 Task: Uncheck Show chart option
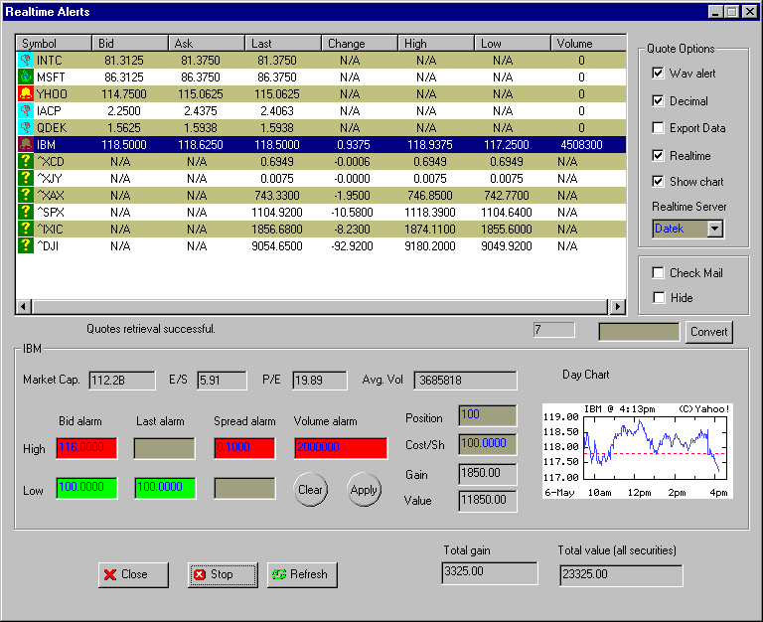coord(658,182)
